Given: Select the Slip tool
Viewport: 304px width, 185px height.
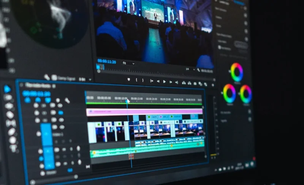Looking at the screenshot, I should tap(11, 123).
